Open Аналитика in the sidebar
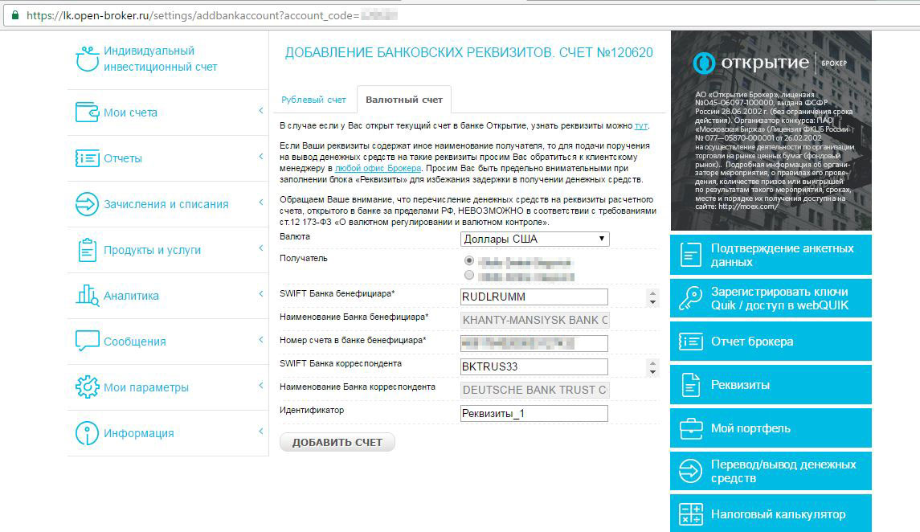Screen dimensions: 920x532 [x=132, y=296]
